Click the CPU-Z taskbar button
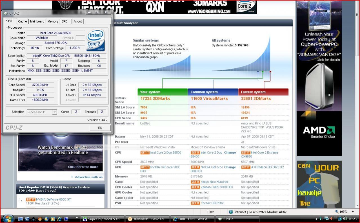The image size is (360, 223). [238, 219]
